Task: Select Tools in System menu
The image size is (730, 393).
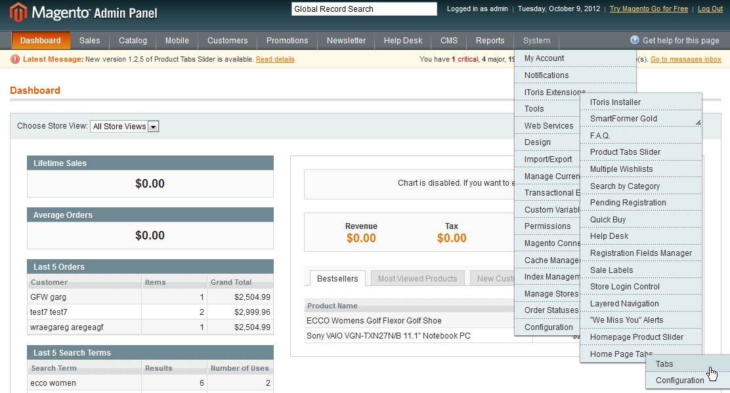Action: pyautogui.click(x=547, y=108)
